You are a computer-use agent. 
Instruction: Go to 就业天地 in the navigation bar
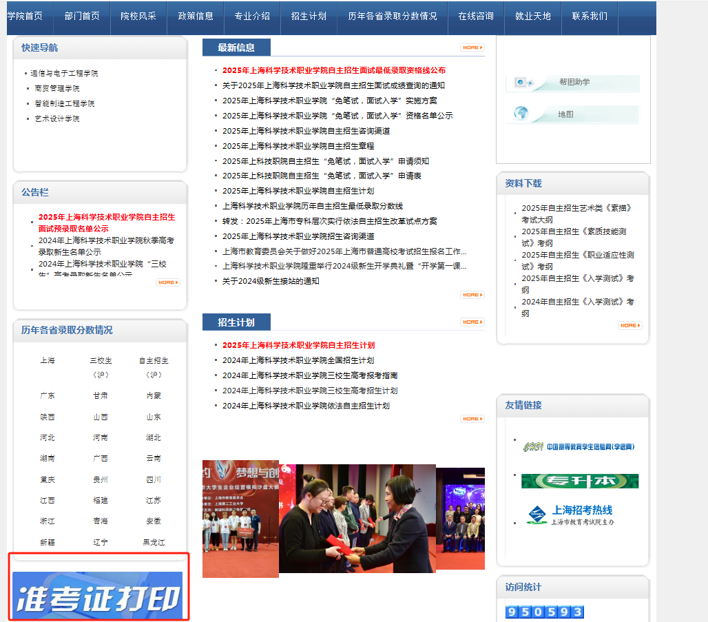click(532, 16)
